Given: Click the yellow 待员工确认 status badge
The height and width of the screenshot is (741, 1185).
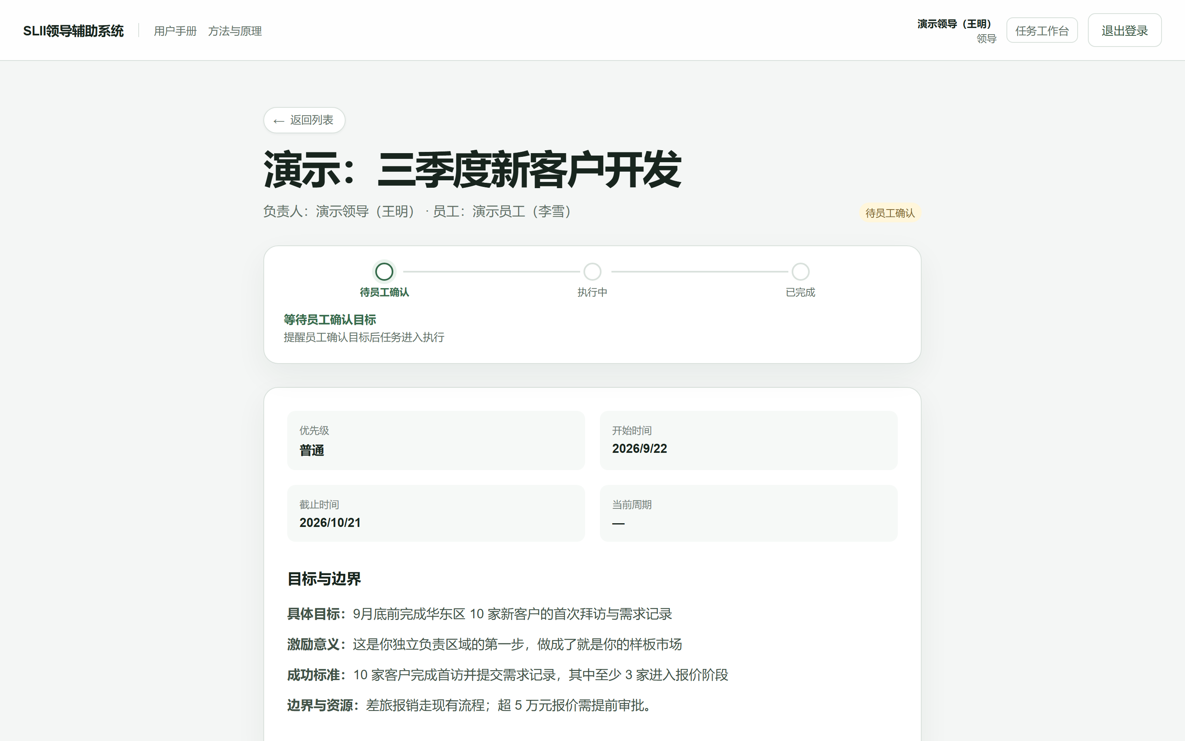Looking at the screenshot, I should (890, 213).
